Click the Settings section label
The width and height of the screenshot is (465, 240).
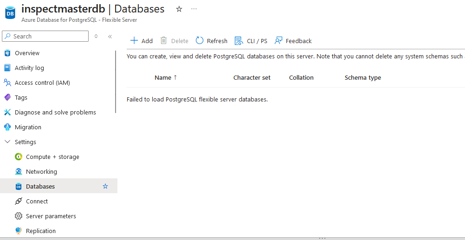(26, 142)
